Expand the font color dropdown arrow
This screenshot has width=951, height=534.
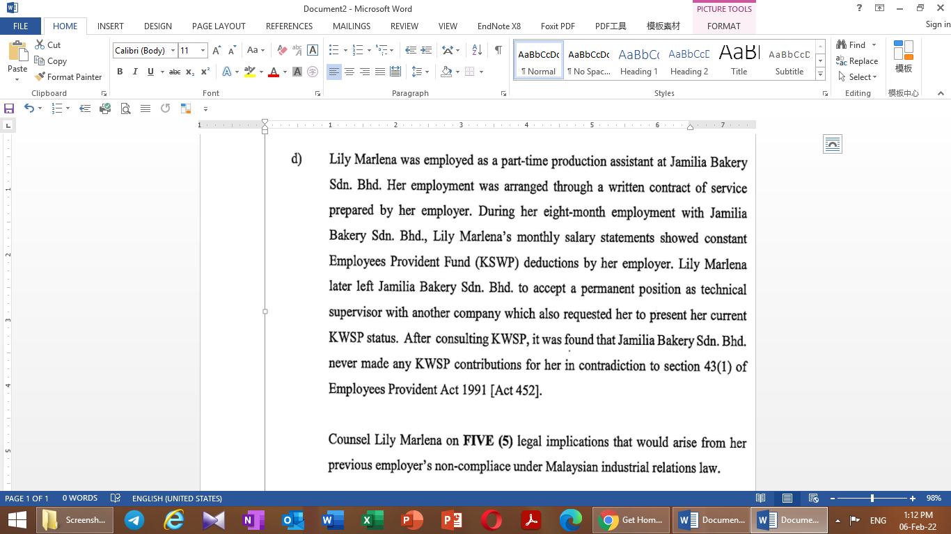[x=283, y=72]
